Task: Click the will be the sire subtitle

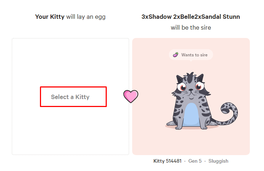Action: pyautogui.click(x=191, y=27)
